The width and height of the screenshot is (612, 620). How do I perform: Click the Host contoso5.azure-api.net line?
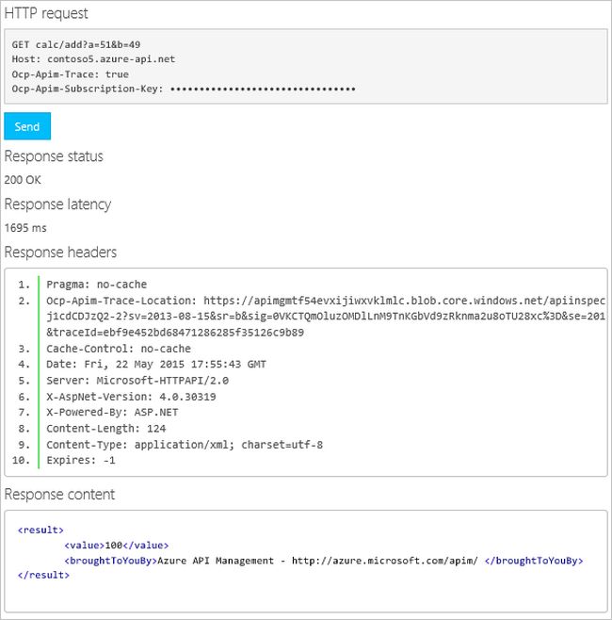(93, 58)
